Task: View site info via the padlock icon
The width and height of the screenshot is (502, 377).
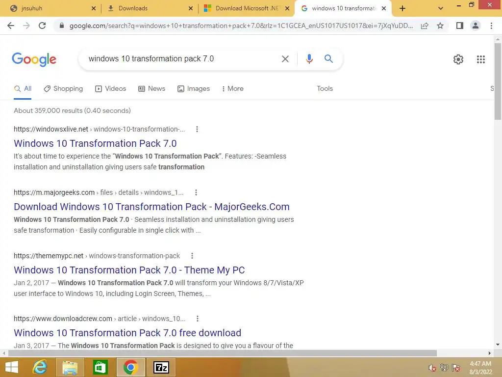Action: pyautogui.click(x=62, y=26)
